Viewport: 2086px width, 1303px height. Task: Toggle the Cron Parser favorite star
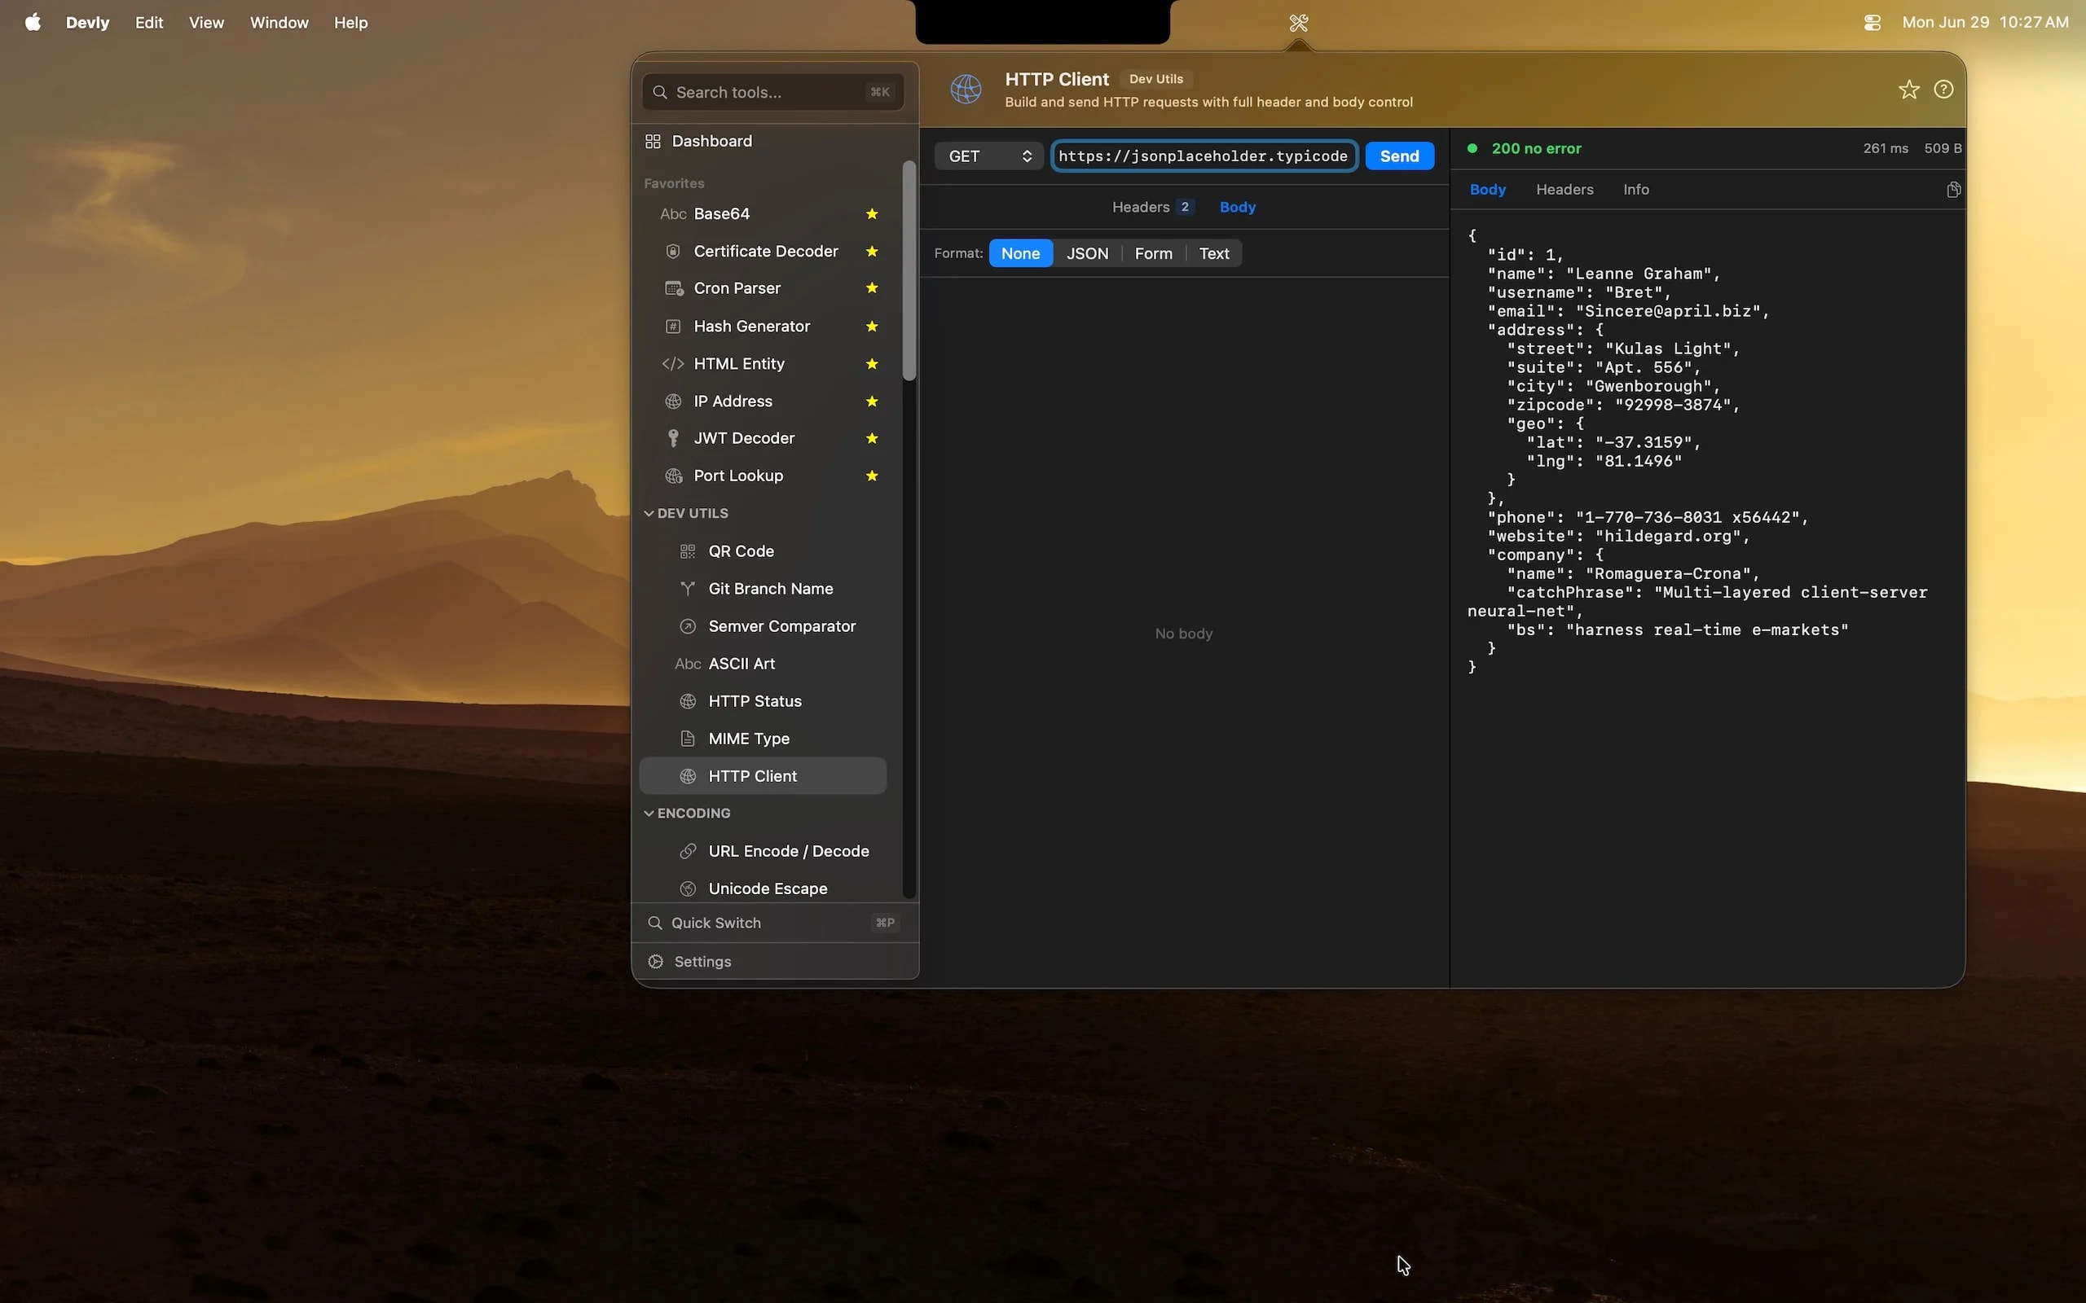click(871, 288)
